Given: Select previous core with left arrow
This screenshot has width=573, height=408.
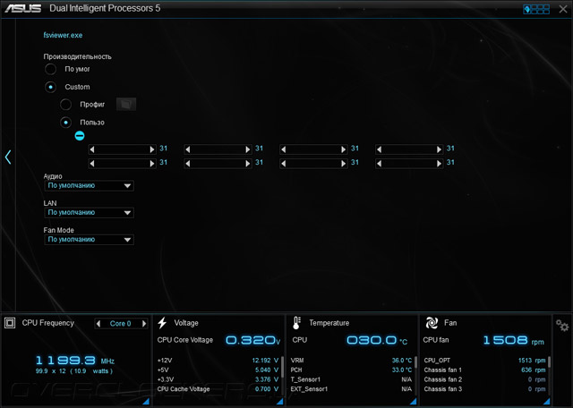Looking at the screenshot, I should [98, 324].
